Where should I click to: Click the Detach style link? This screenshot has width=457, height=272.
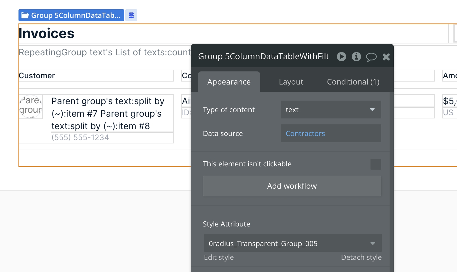361,257
